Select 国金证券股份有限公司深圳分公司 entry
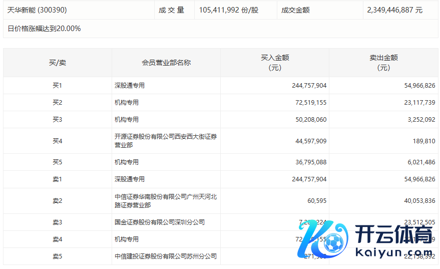 [x=159, y=222]
